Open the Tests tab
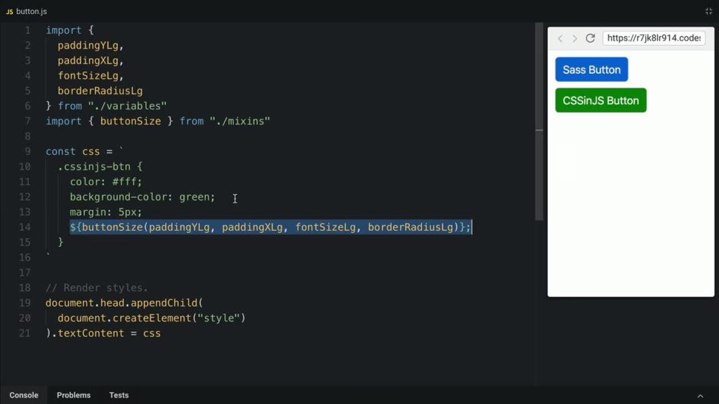The height and width of the screenshot is (404, 719). point(119,395)
